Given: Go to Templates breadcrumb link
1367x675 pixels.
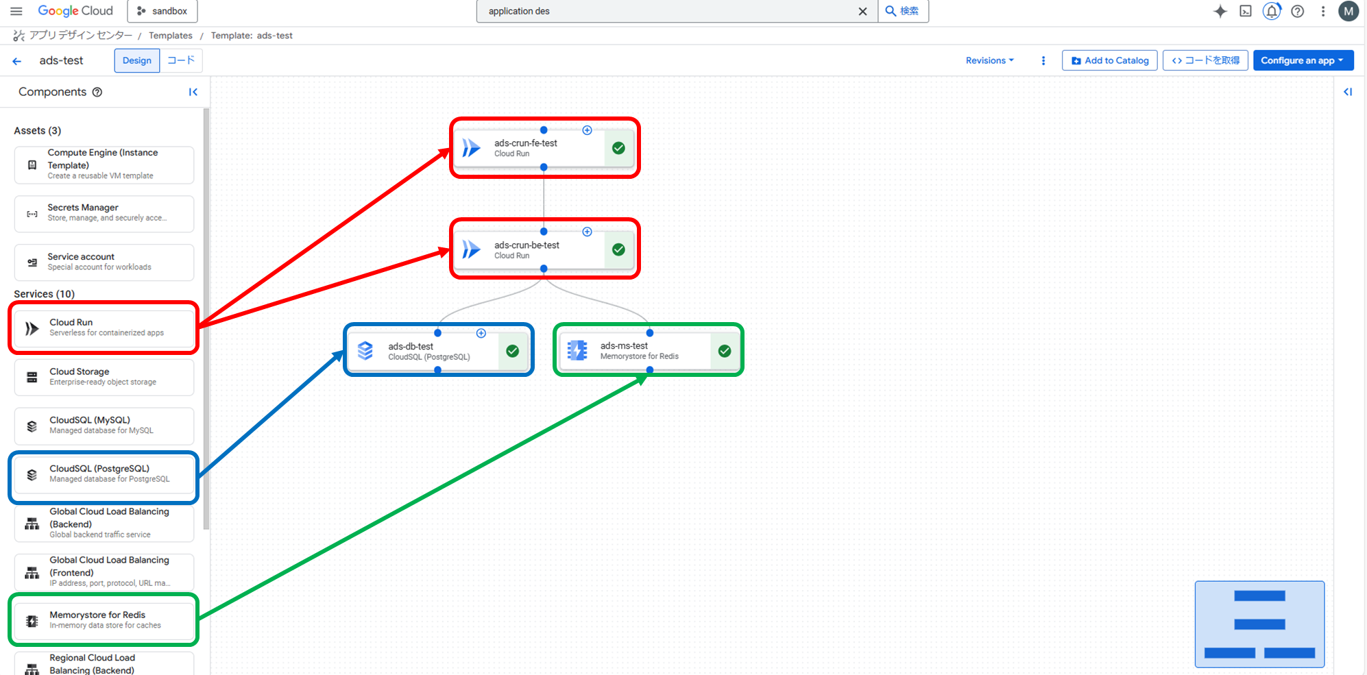Looking at the screenshot, I should (170, 36).
